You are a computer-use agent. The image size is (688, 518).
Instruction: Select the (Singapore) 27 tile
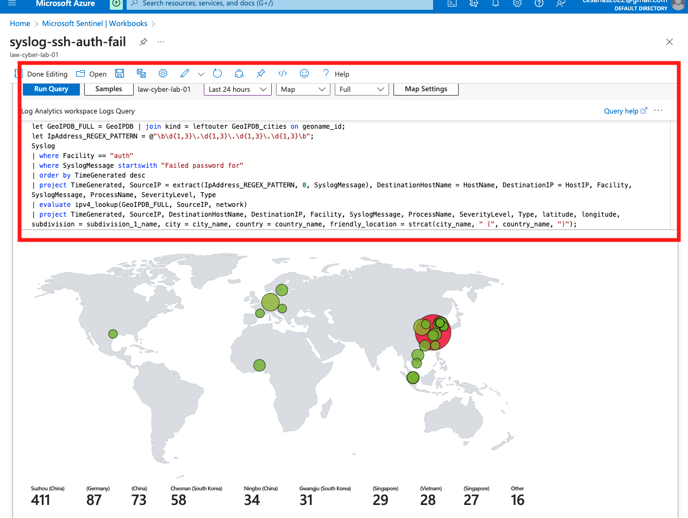pos(477,496)
